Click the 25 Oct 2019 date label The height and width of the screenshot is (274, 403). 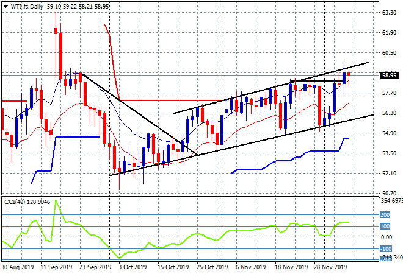coord(212,267)
